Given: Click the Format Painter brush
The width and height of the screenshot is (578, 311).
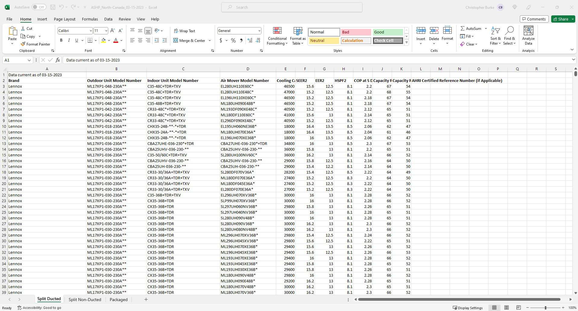Looking at the screenshot, I should tap(23, 44).
